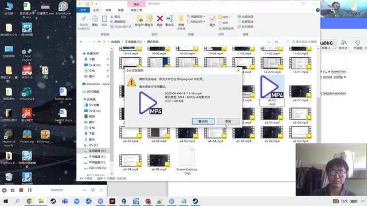
Task: Expand the recent locations dropdown arrow
Action: coord(94,42)
